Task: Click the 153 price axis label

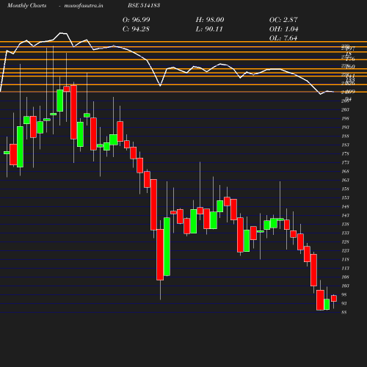Action: pyautogui.click(x=345, y=198)
